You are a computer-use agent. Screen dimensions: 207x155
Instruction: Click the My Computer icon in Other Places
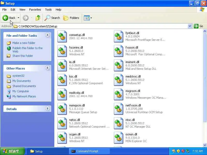9,91
